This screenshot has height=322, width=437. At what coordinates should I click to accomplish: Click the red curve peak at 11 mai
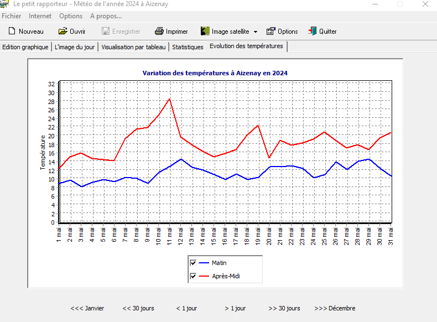click(x=170, y=99)
